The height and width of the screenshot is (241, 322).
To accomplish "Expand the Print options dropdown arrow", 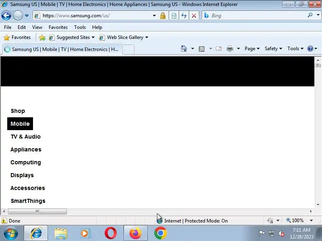I will 238,49.
